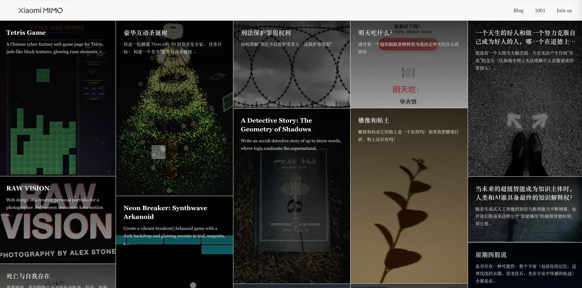Screen dimensions: 582x288
Task: Click the ornate cross emblem on book
Action: (295, 188)
